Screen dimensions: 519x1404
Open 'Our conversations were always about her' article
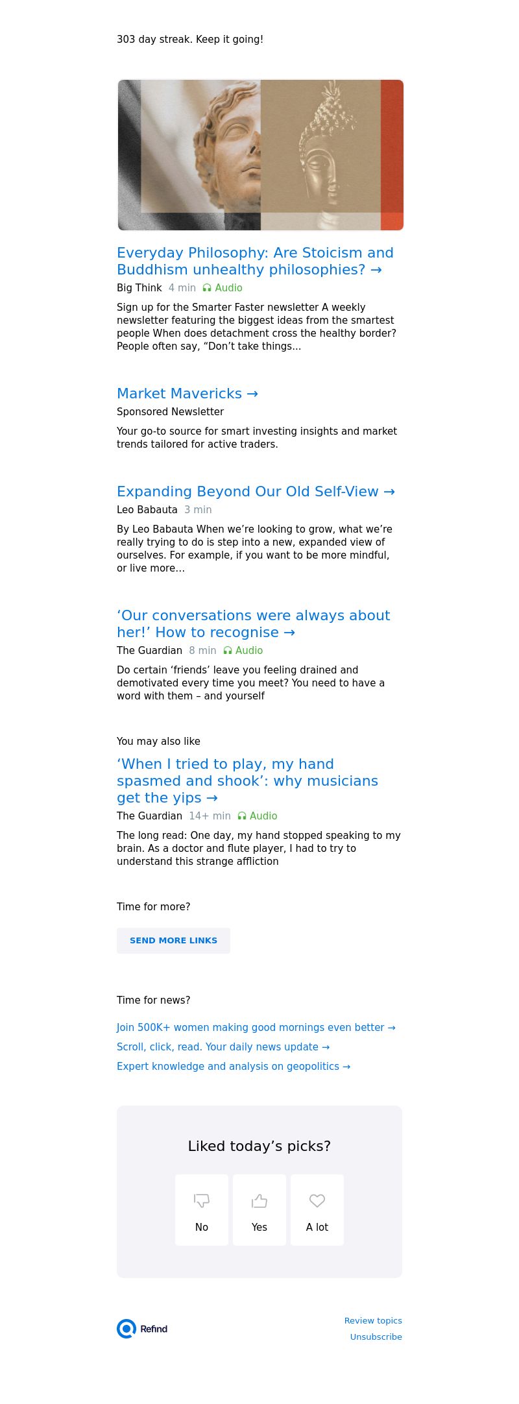coord(253,624)
